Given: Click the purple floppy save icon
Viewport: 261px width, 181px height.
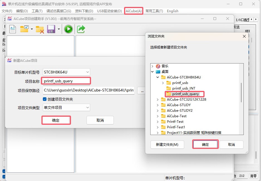Looking at the screenshot, I should 51,29.
